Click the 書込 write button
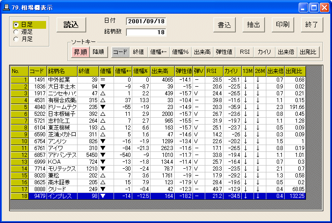The width and height of the screenshot is (332, 223). pos(224,25)
